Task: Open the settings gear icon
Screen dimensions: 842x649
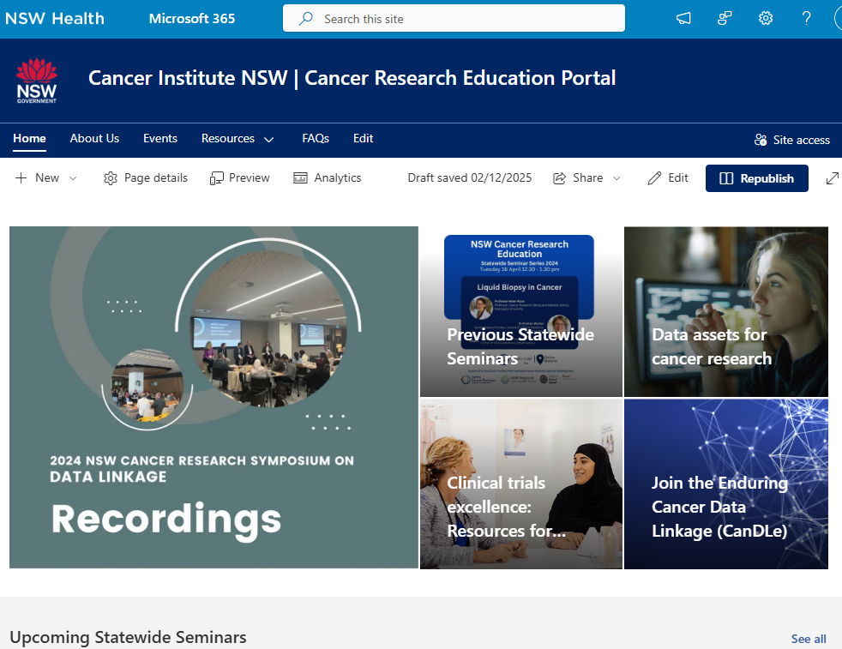Action: (765, 18)
